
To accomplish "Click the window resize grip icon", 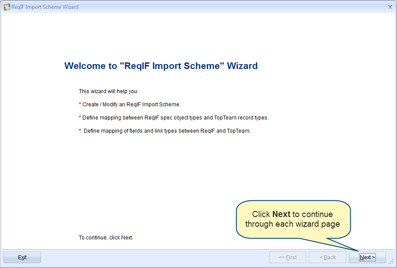I will tap(391, 262).
